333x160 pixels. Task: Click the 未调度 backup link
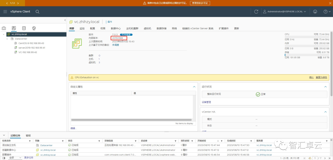(116, 45)
